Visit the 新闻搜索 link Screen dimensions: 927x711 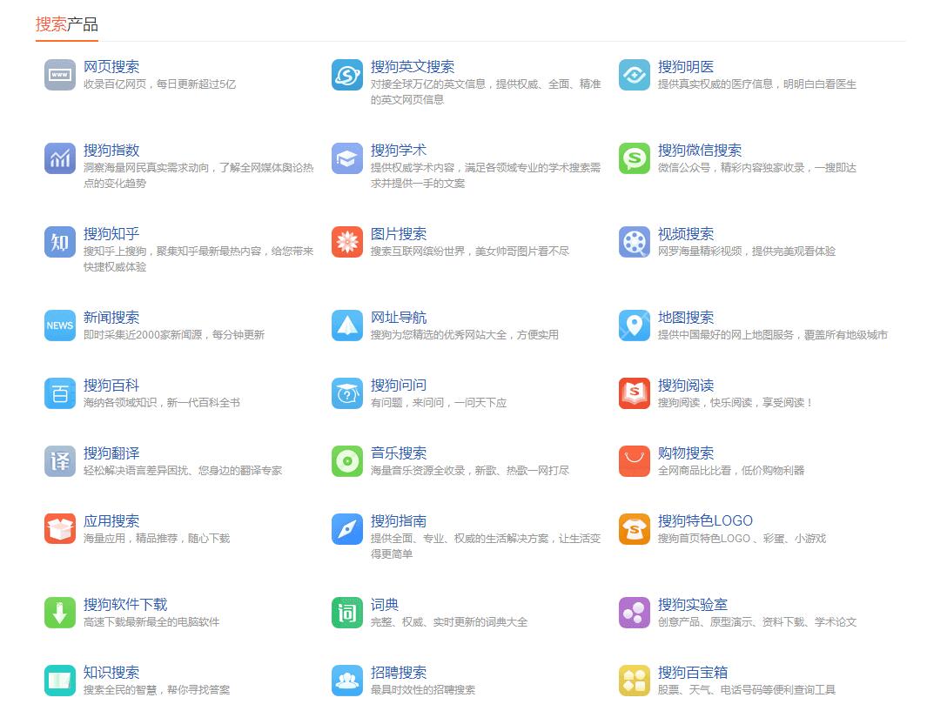pos(111,318)
